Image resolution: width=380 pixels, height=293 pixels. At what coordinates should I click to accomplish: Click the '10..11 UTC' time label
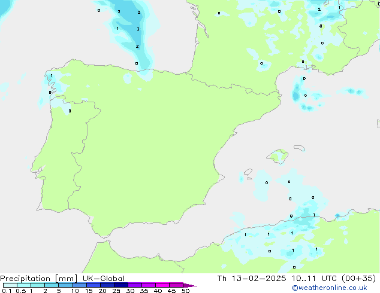point(314,279)
